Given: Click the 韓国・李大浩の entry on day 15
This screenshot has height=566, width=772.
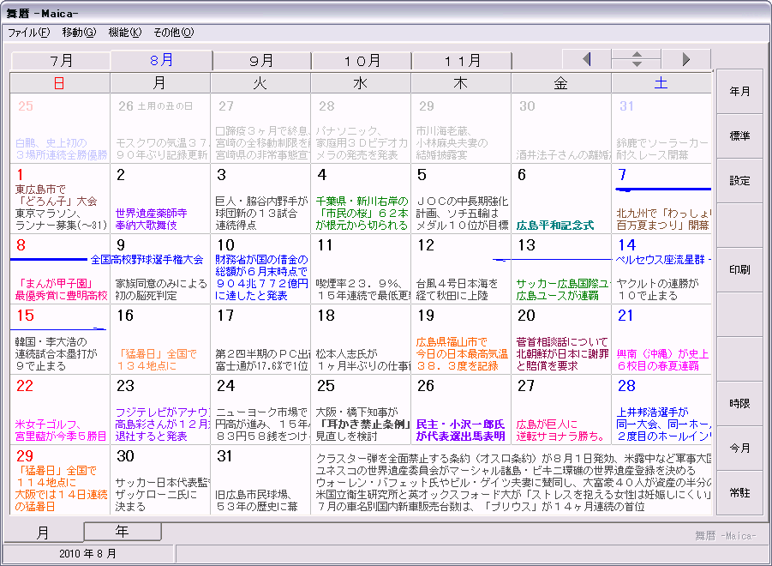Looking at the screenshot, I should [57, 353].
